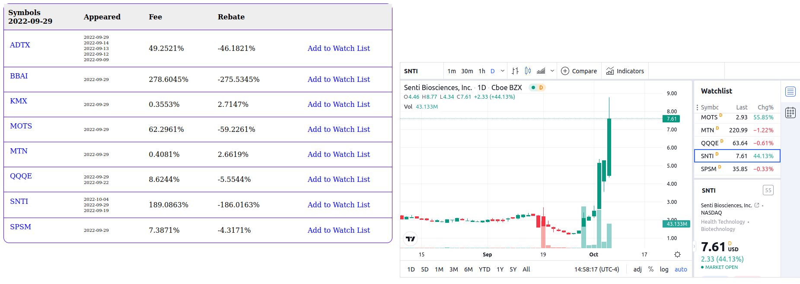
Task: Select the 1M date range
Action: pyautogui.click(x=439, y=269)
